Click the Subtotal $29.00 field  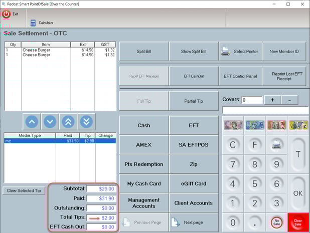click(x=101, y=189)
